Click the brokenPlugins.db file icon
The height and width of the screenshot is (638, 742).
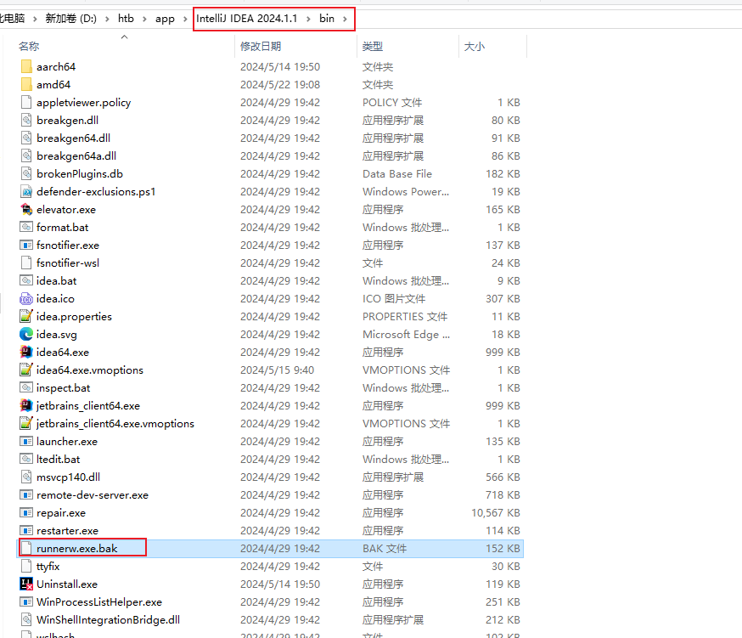[26, 174]
